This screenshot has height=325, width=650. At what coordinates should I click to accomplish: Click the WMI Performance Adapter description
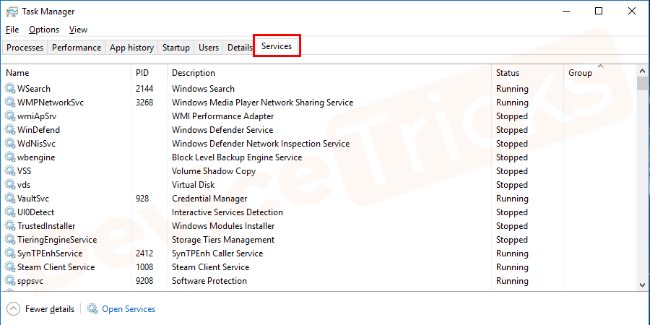223,116
